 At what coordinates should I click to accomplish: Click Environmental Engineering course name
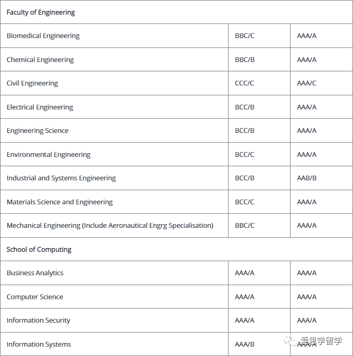pos(48,155)
